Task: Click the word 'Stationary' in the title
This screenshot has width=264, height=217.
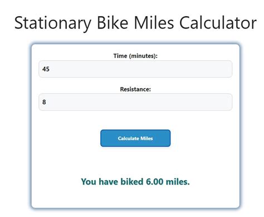Action: click(x=52, y=23)
